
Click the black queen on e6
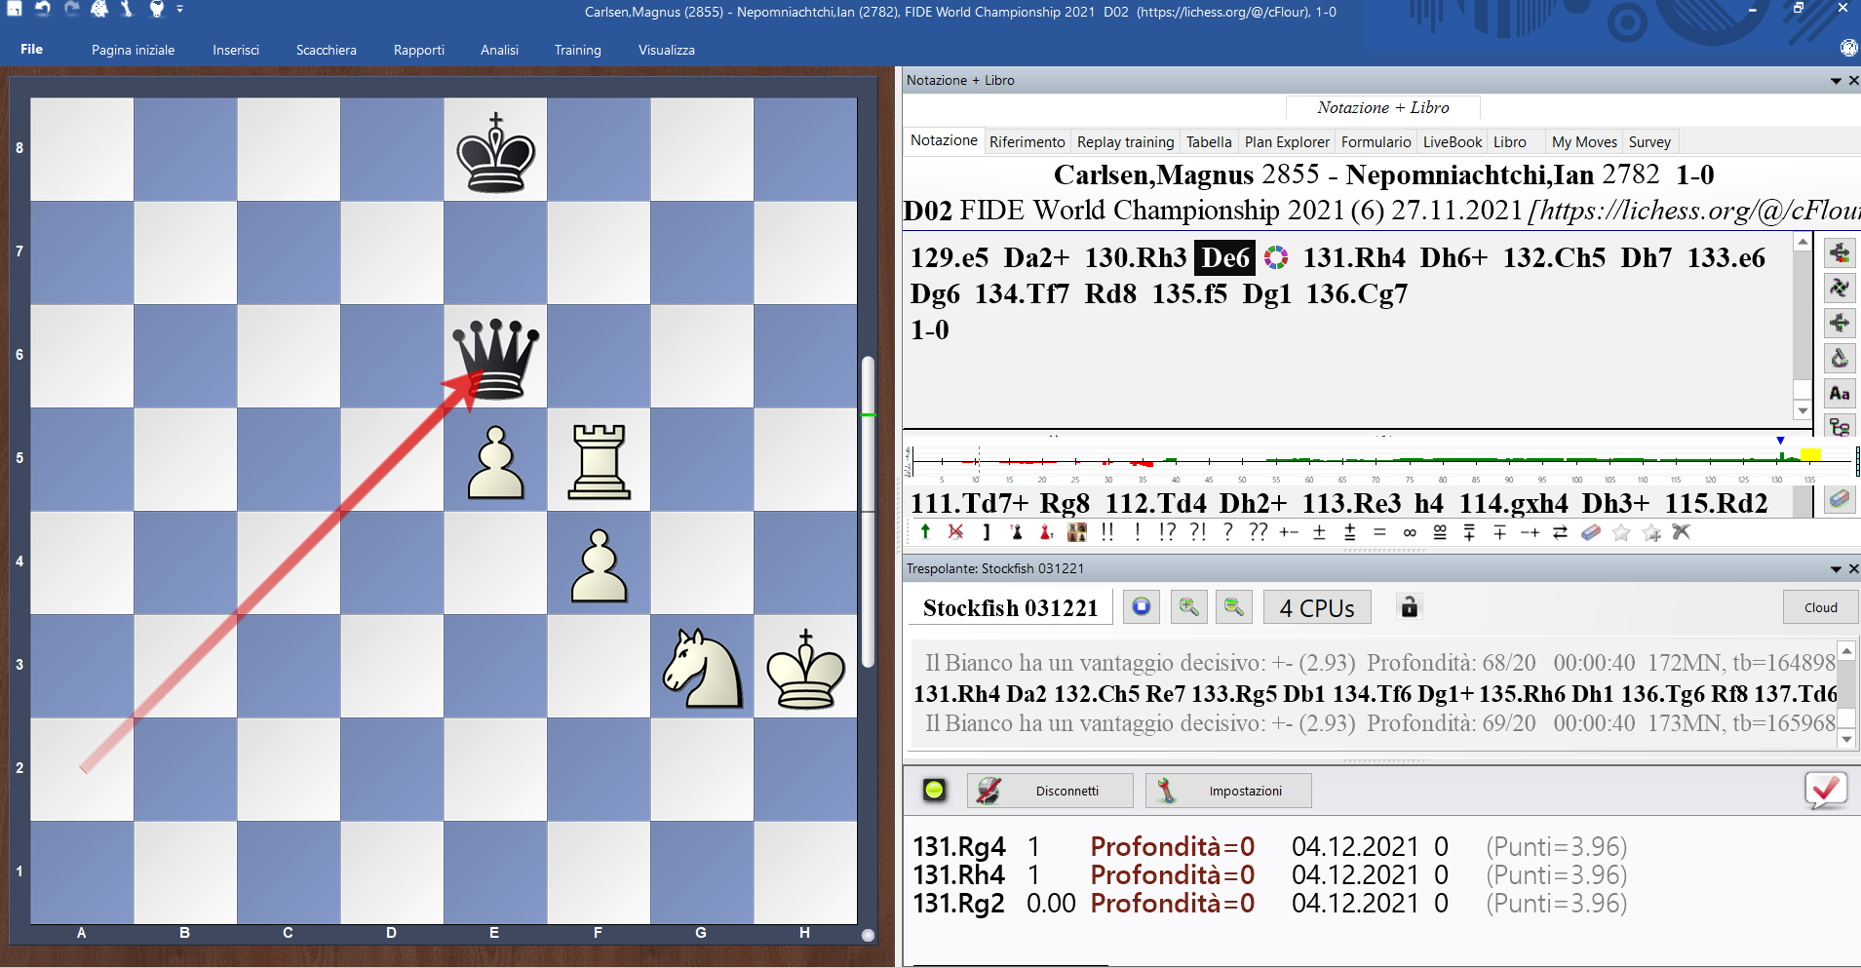coord(496,357)
